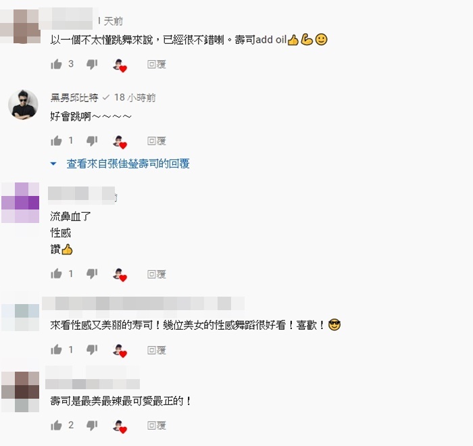473x446 pixels.
Task: Like the 流鼻血了 comment
Action: [x=56, y=274]
